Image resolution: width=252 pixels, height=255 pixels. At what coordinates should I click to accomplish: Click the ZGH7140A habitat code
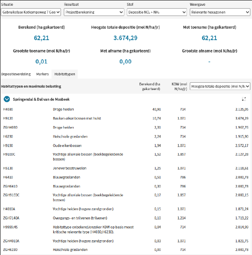pyautogui.click(x=11, y=218)
